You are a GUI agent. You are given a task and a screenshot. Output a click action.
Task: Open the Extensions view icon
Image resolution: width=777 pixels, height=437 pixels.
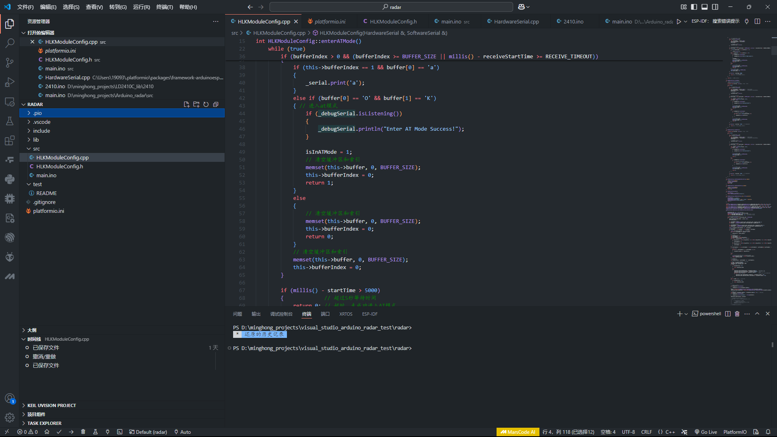coord(10,140)
